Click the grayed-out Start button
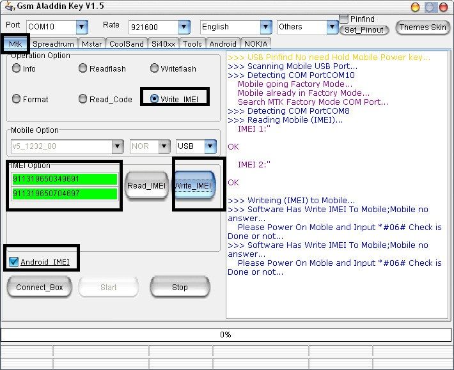454x370 pixels. click(x=108, y=288)
